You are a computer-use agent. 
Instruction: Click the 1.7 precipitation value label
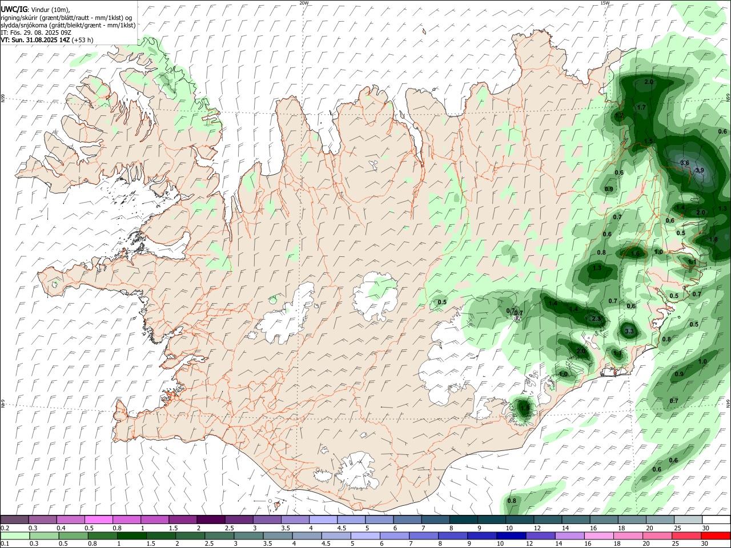tap(641, 107)
